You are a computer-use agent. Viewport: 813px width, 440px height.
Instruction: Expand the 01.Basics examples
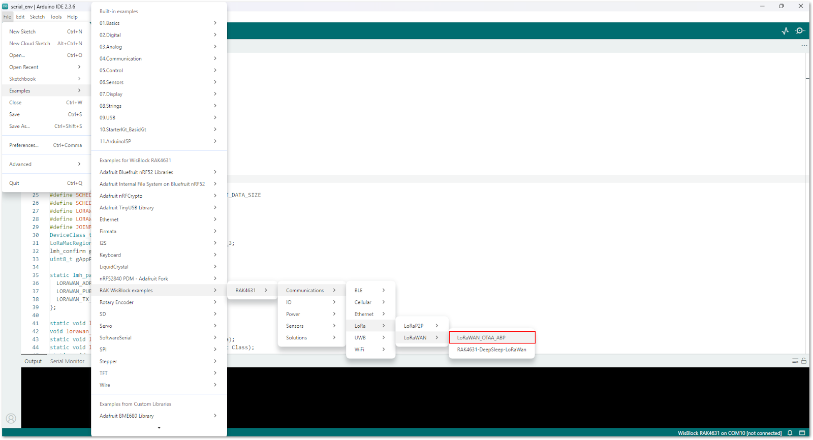(159, 23)
